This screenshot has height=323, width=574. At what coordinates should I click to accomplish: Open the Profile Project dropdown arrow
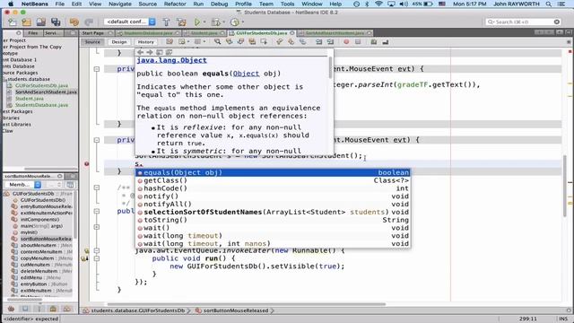(x=242, y=22)
